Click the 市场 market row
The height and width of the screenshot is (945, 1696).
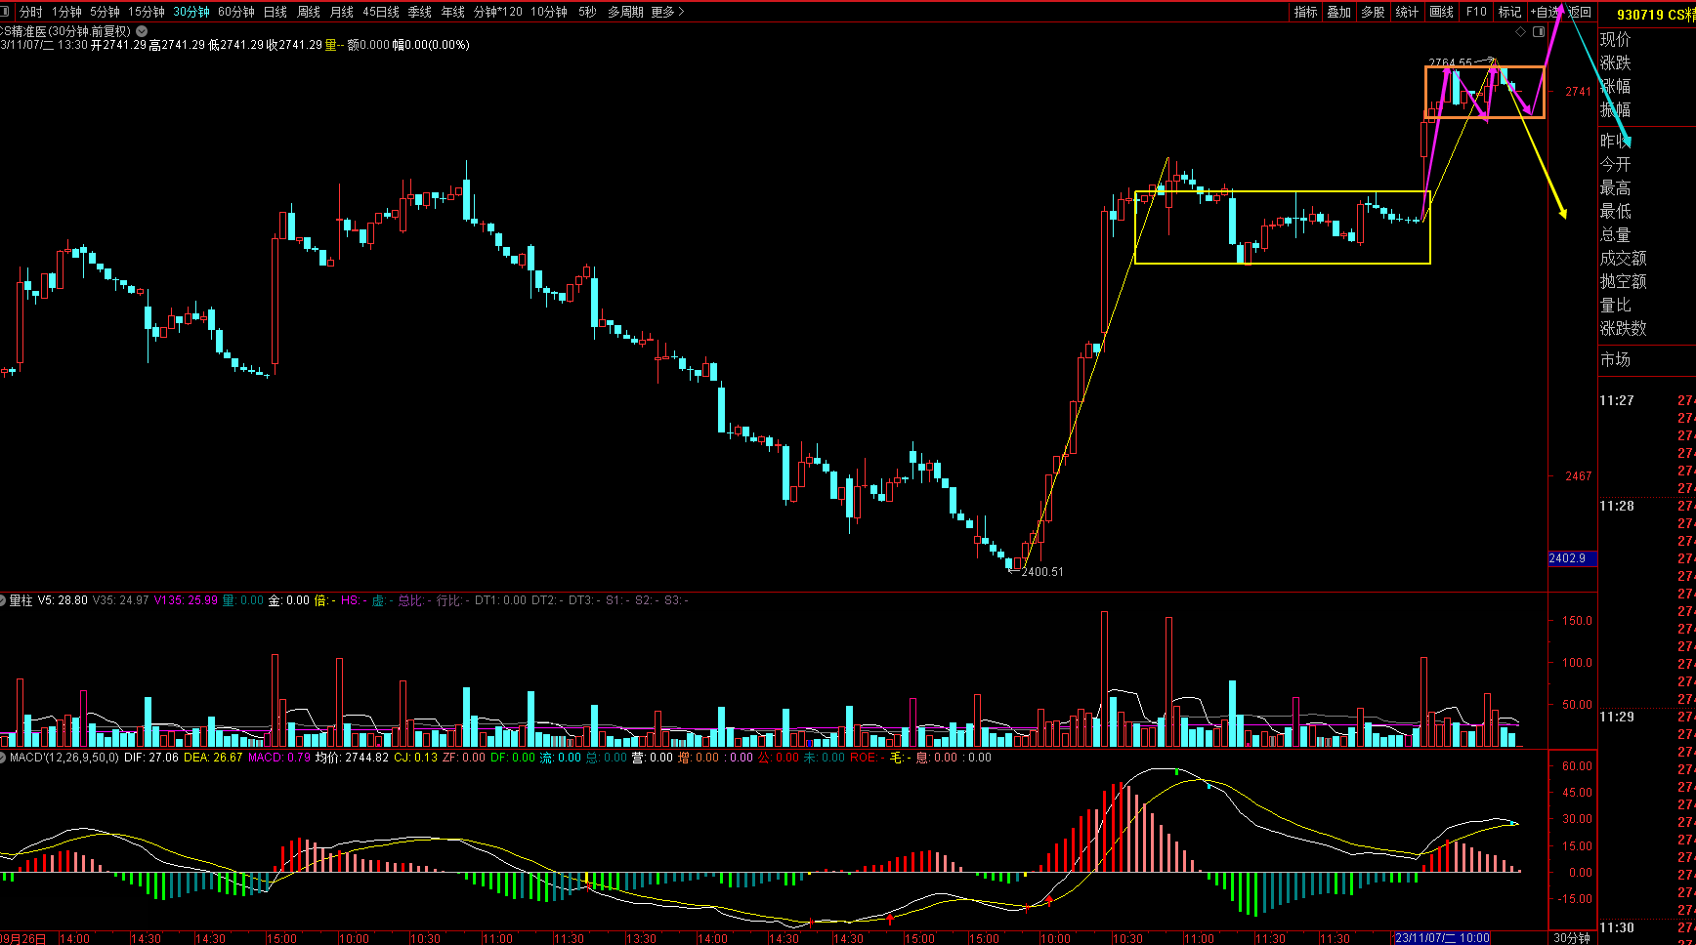click(x=1615, y=359)
